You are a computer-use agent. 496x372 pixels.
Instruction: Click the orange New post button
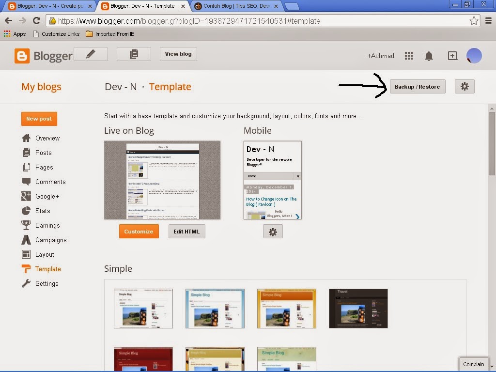click(39, 119)
